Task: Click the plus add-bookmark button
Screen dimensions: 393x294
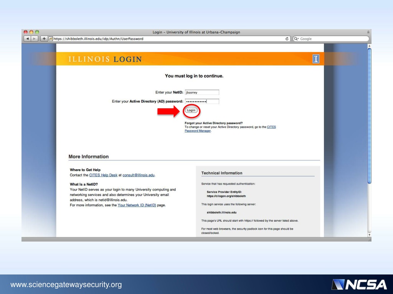Action: coord(44,39)
